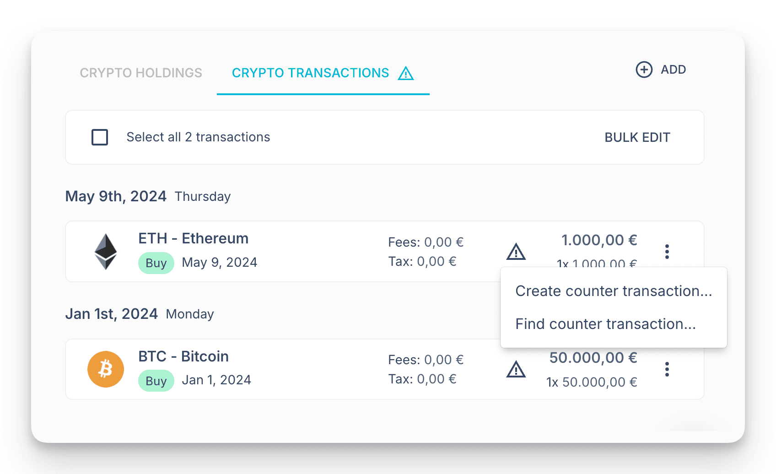776x474 pixels.
Task: Choose Find counter transaction from menu
Action: (x=605, y=324)
